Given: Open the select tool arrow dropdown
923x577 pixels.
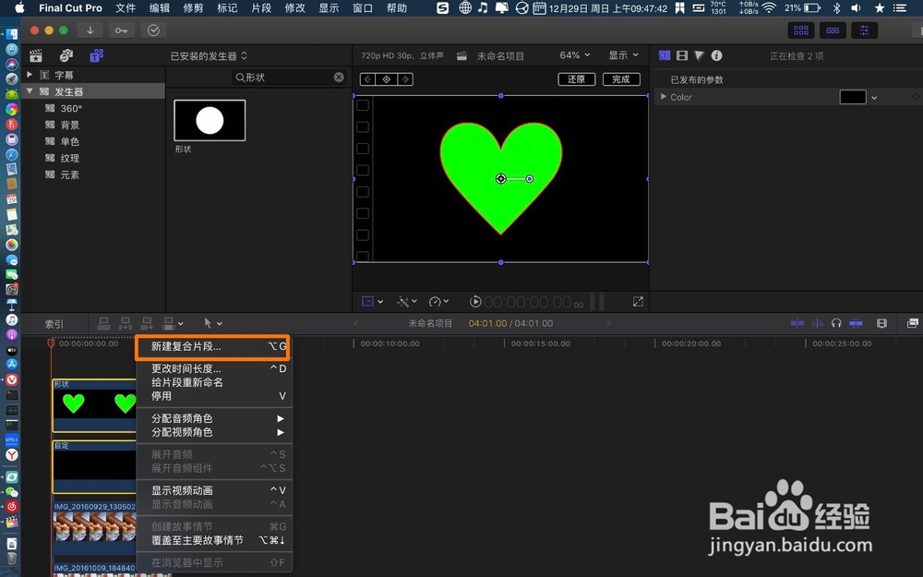Looking at the screenshot, I should (212, 322).
